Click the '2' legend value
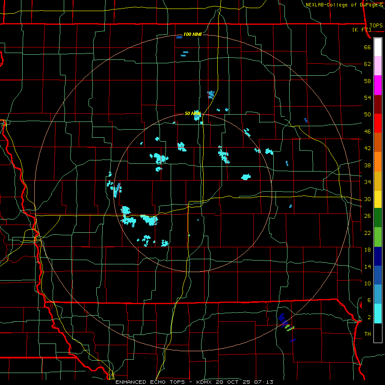Screen dimensions: 385x385 (369, 317)
